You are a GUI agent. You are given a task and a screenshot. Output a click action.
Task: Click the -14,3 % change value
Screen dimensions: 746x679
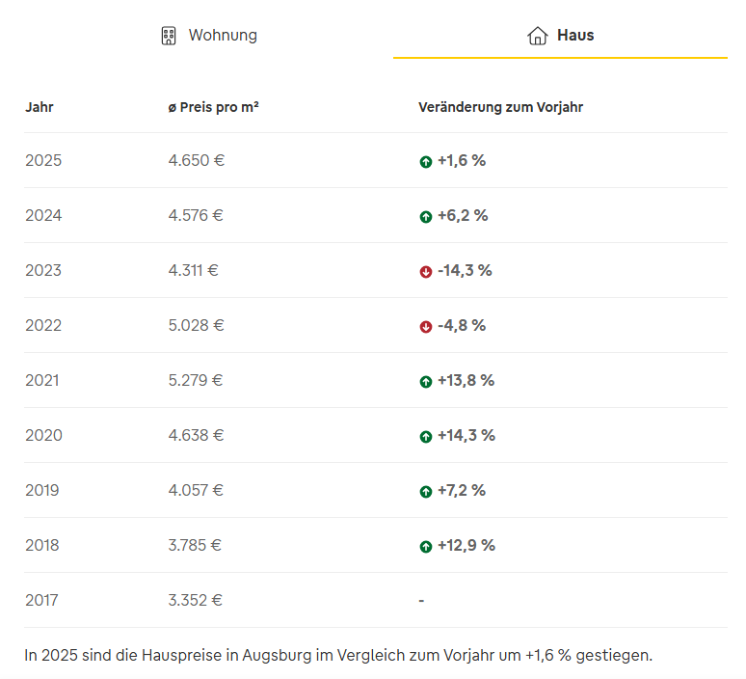(465, 270)
